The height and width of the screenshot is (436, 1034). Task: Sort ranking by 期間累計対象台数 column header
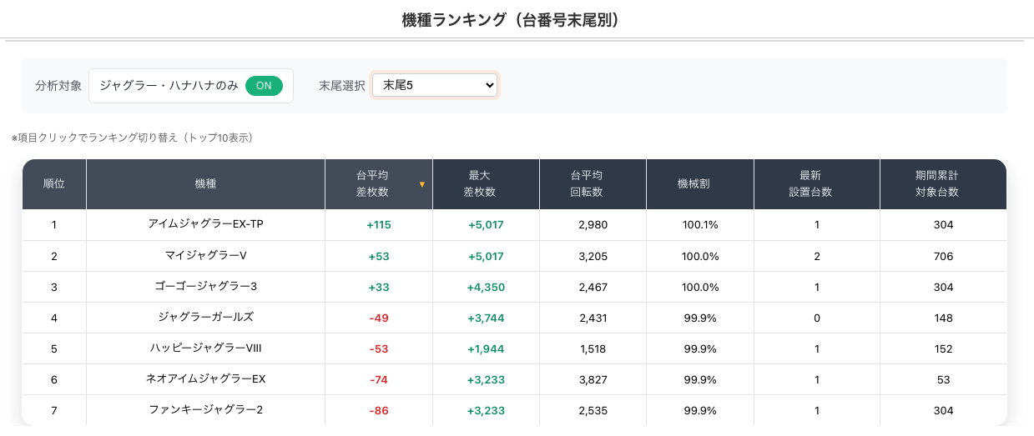coord(942,184)
